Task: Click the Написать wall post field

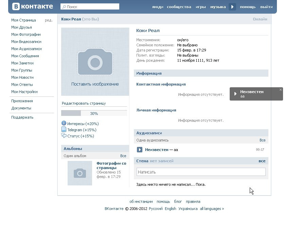Action: (x=201, y=172)
